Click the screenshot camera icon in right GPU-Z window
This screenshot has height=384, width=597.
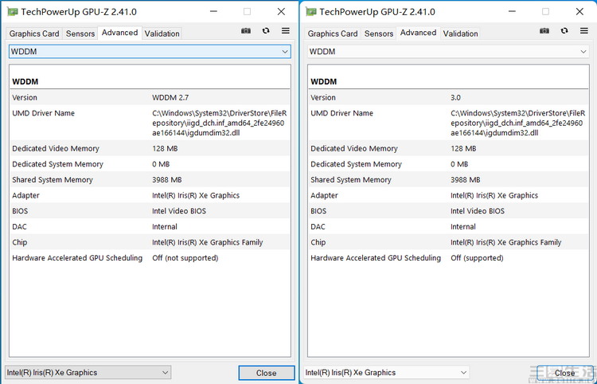tap(544, 30)
